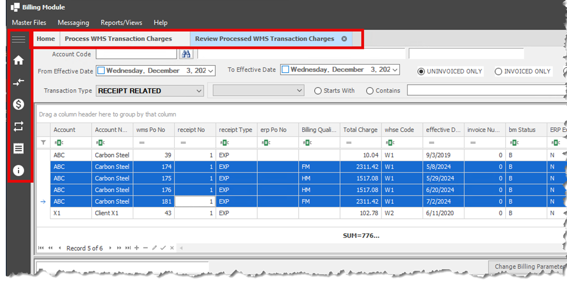Enable the From Effective Date checkbox
The image size is (567, 282).
[101, 71]
